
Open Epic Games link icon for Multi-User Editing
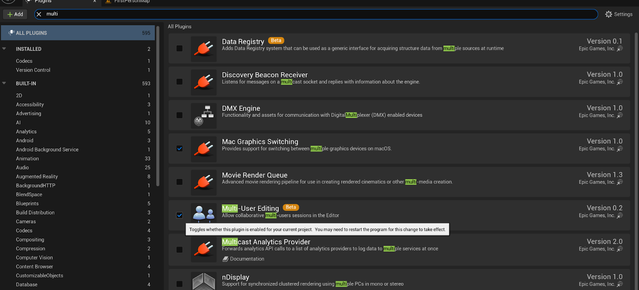coord(620,215)
